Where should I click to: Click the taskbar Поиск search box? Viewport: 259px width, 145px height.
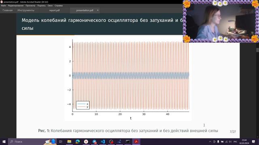(32, 141)
